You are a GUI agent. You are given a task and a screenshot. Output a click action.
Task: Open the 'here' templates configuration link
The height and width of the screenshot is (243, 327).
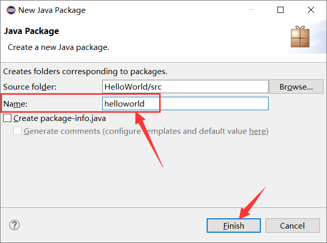pyautogui.click(x=257, y=131)
